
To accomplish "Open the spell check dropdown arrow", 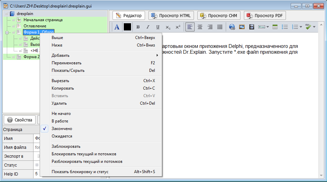I will [x=314, y=27].
